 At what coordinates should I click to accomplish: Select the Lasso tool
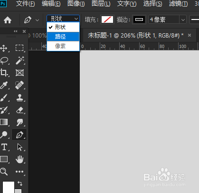click(x=4, y=61)
